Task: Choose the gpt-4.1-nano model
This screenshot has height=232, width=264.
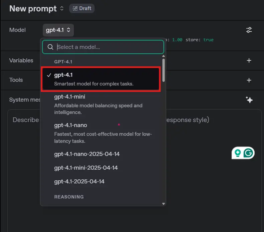Action: point(101,133)
